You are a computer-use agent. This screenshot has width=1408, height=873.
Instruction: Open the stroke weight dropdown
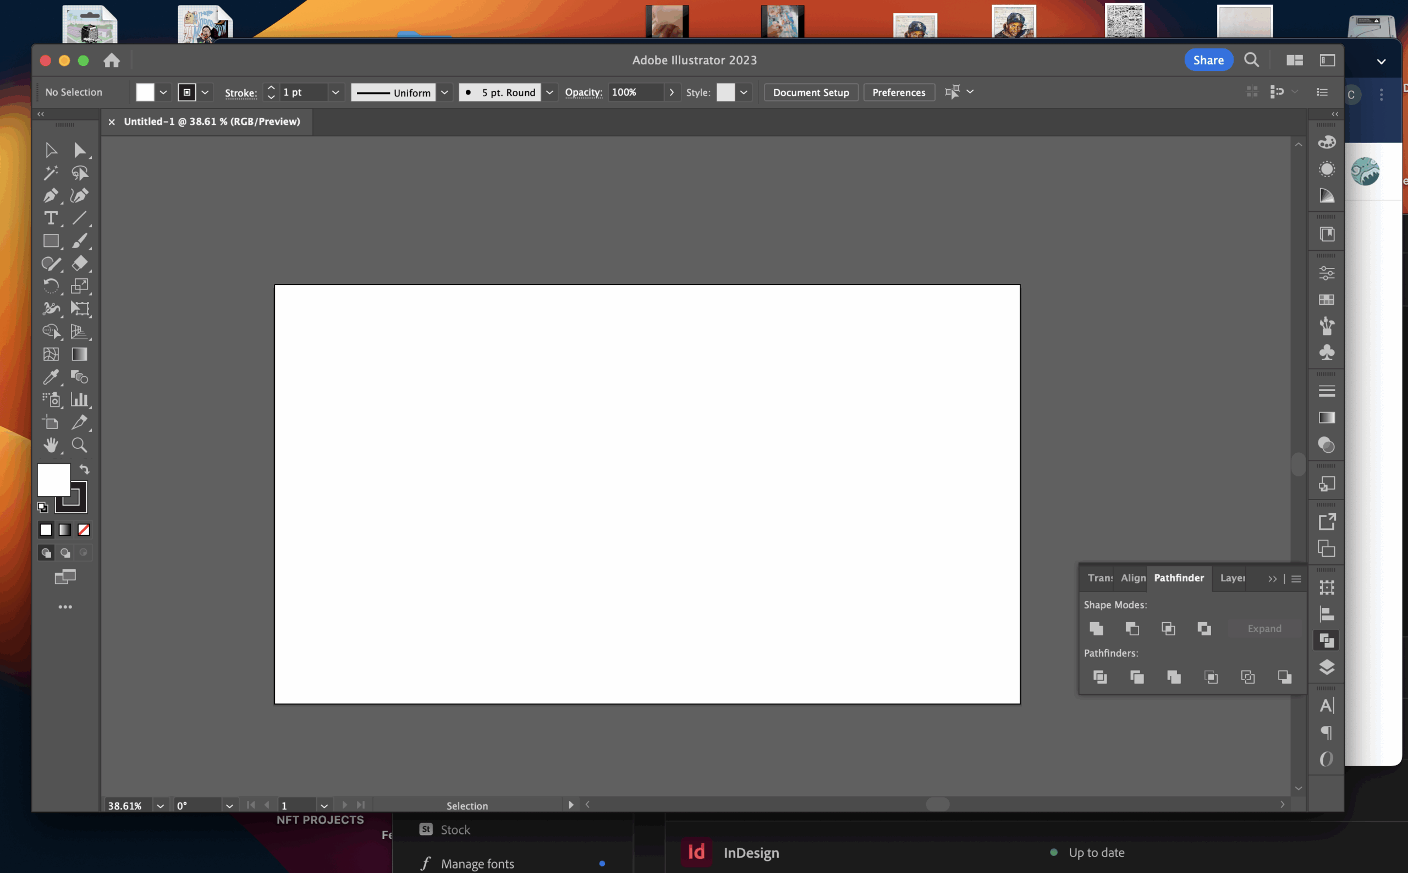tap(336, 92)
